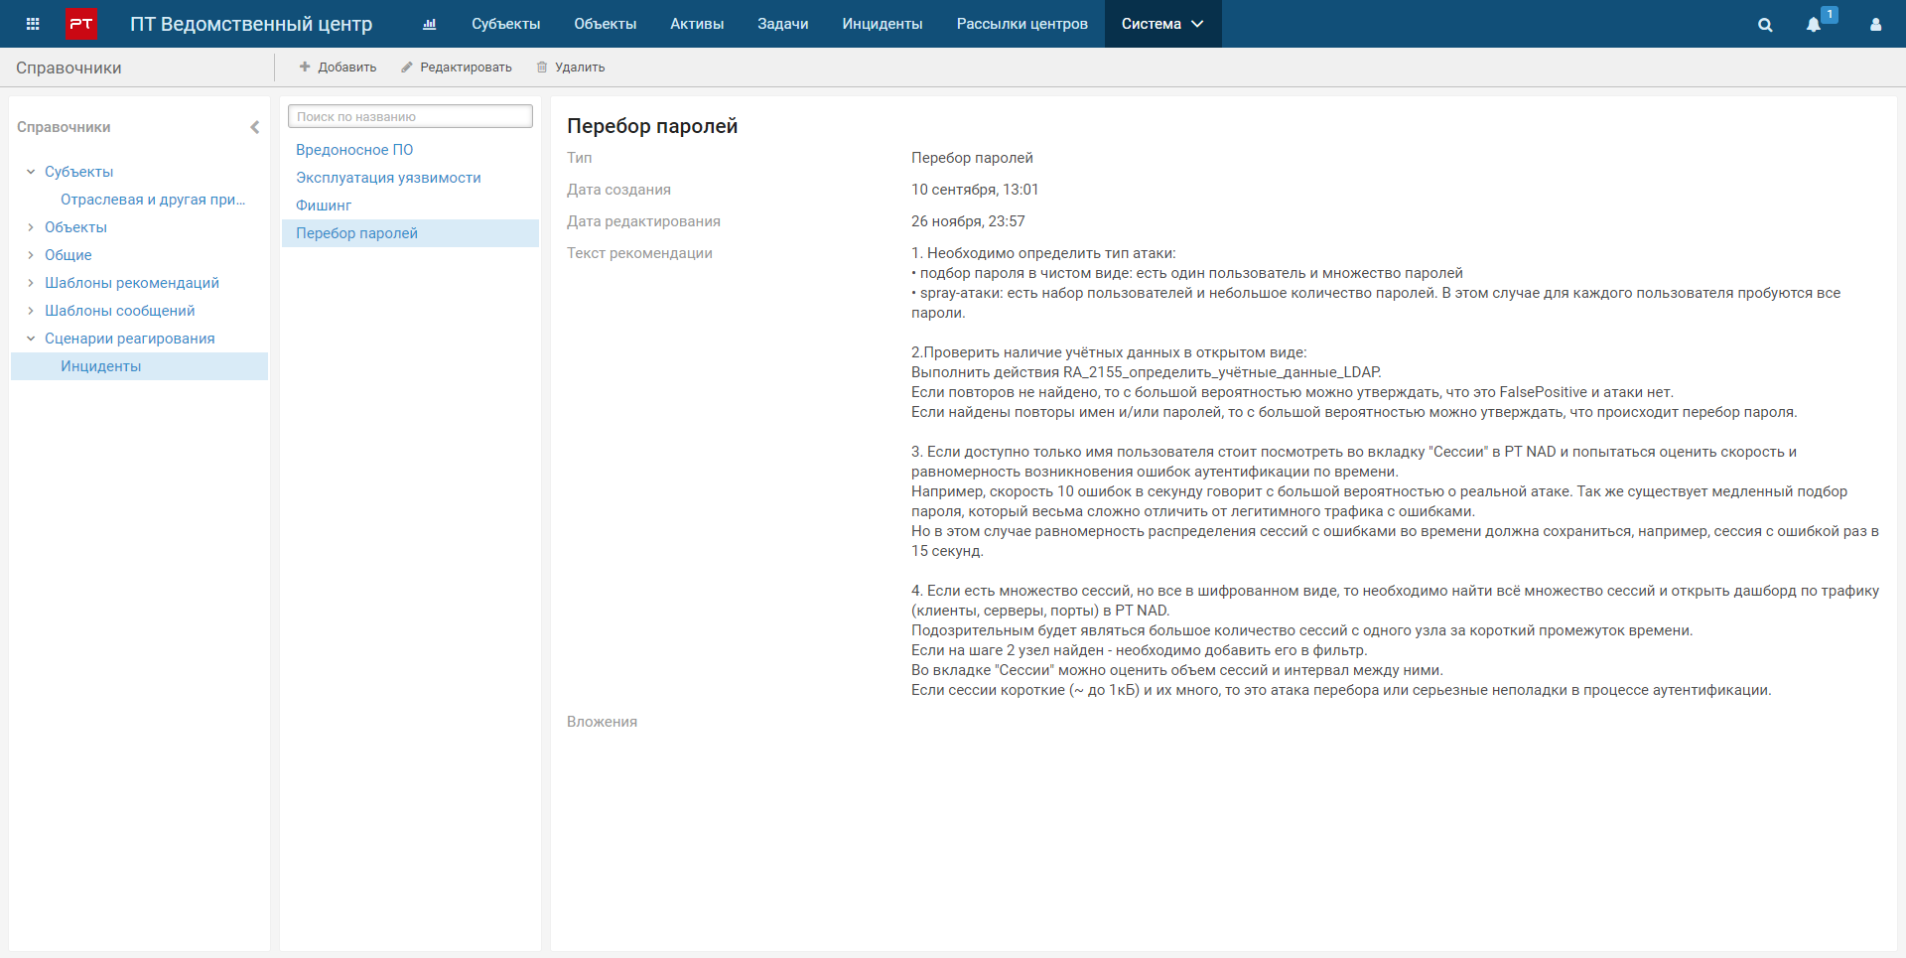Collapse the Справочники sidebar panel
The height and width of the screenshot is (958, 1906).
pos(255,127)
